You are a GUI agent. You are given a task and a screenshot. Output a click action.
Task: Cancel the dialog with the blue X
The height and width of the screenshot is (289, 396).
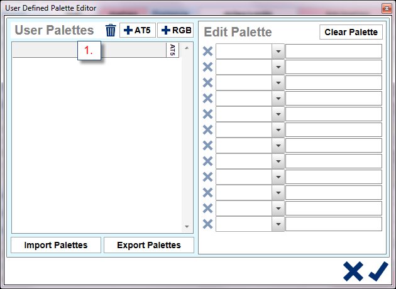[x=353, y=271]
